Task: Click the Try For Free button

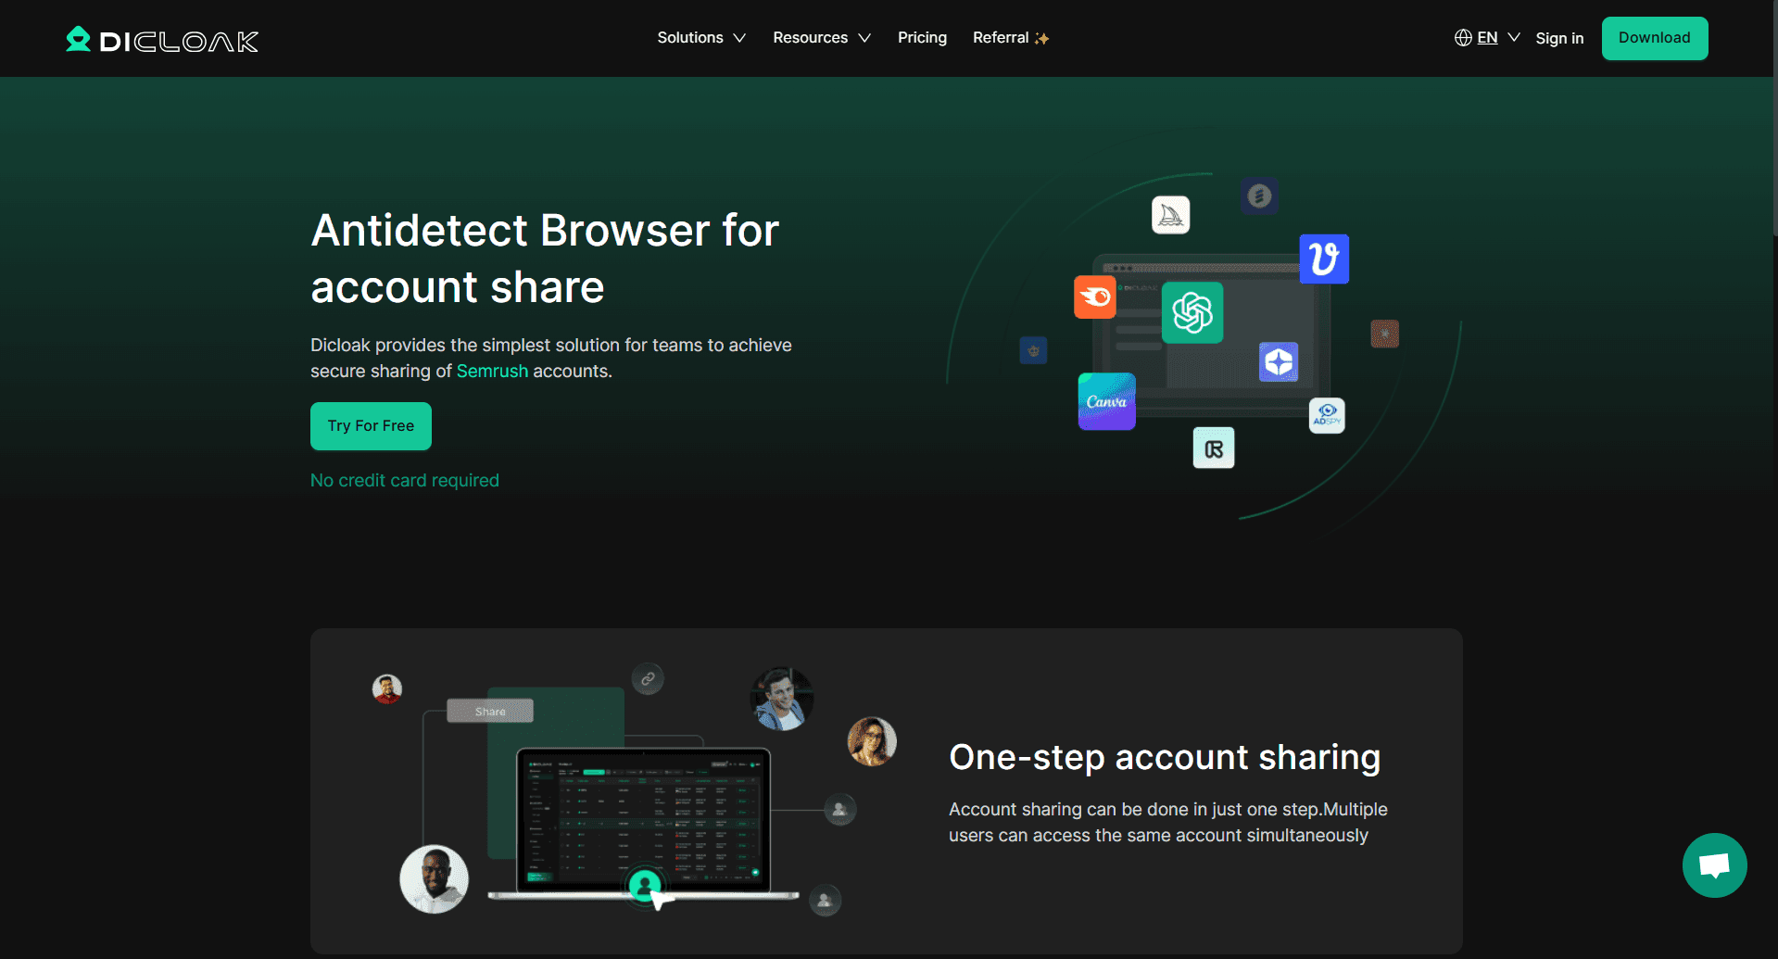Action: point(370,425)
